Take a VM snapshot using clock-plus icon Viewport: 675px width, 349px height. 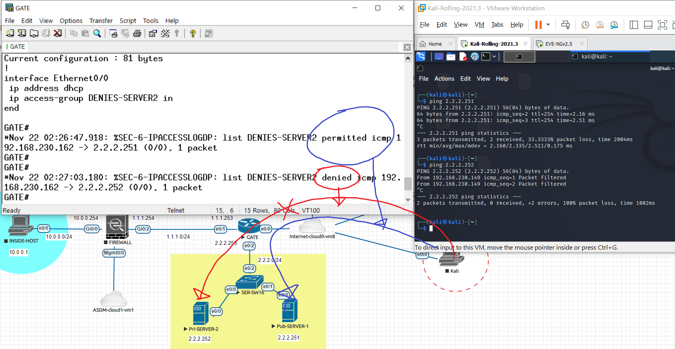coord(585,25)
